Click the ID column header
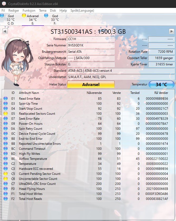Screen dimensions: 176x221 13,93
